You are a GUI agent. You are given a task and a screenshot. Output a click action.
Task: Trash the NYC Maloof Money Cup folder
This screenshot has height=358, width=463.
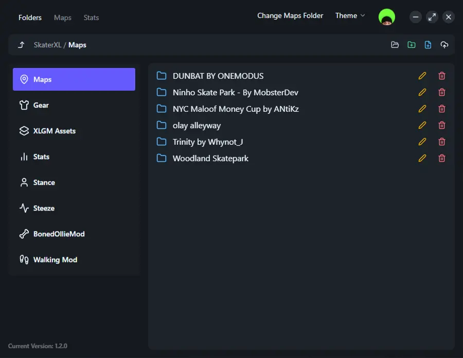click(x=442, y=109)
